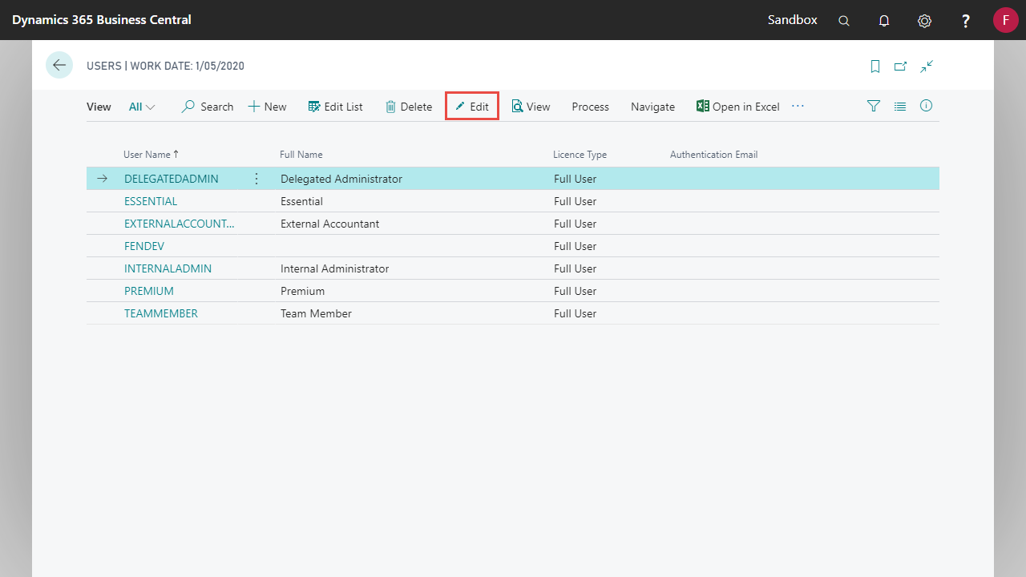Select the Essential full name cell
The height and width of the screenshot is (577, 1026).
(x=302, y=201)
